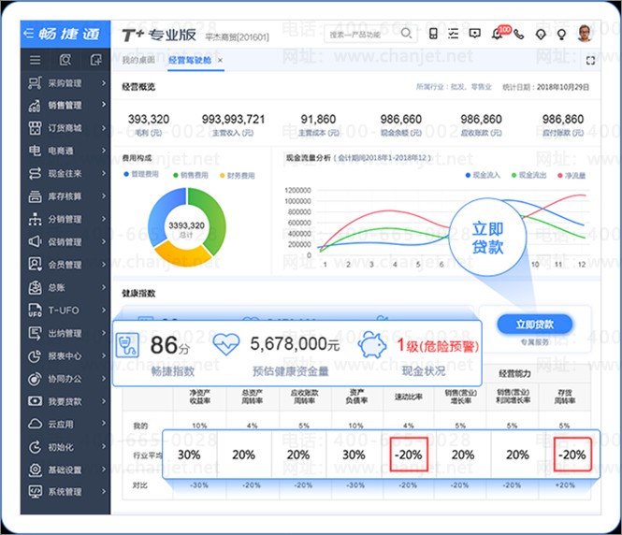This screenshot has width=622, height=535.
Task: Click 专属服务 link under loan button
Action: 534,342
